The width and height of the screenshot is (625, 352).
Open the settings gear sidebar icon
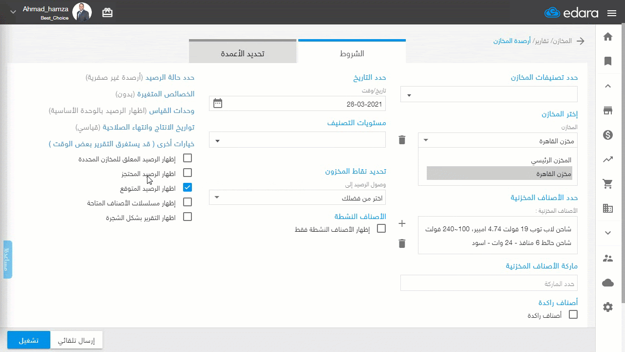[608, 307]
